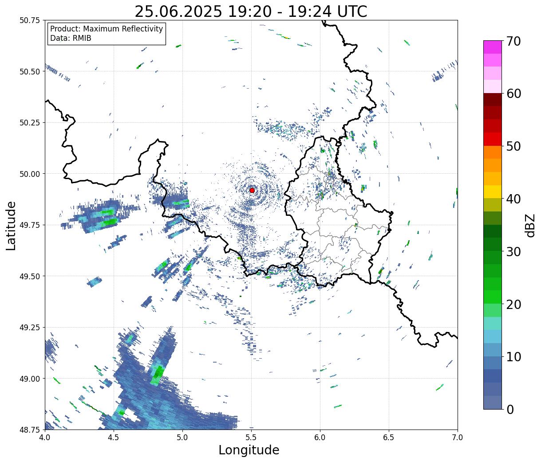Screen dimensions: 541x461
Task: Click the Product: Maximum Reflectivity label
Action: coord(107,29)
